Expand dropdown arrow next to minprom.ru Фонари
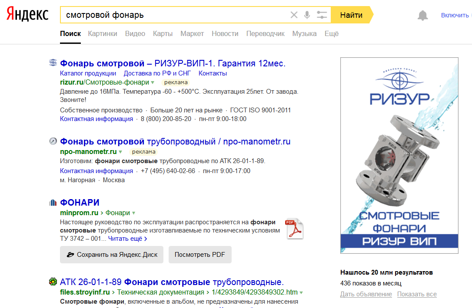 (134, 213)
